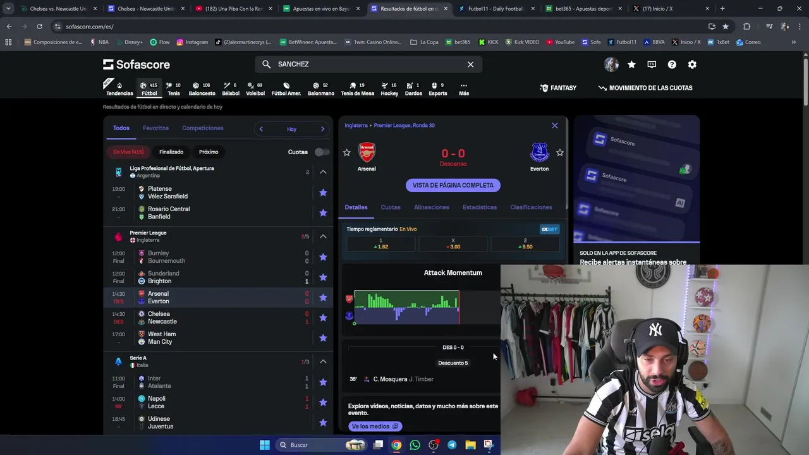The image size is (809, 455).
Task: Click the browser address bar
Action: click(379, 27)
